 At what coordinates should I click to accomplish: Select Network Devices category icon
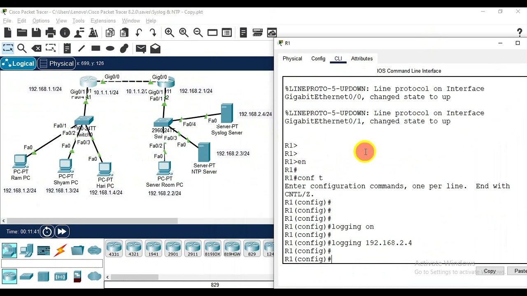point(9,250)
